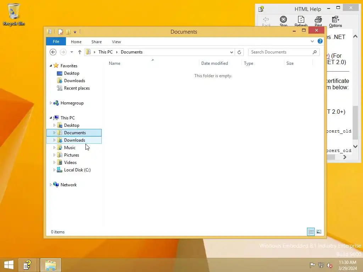
Task: Expand the Network node
Action: point(51,185)
